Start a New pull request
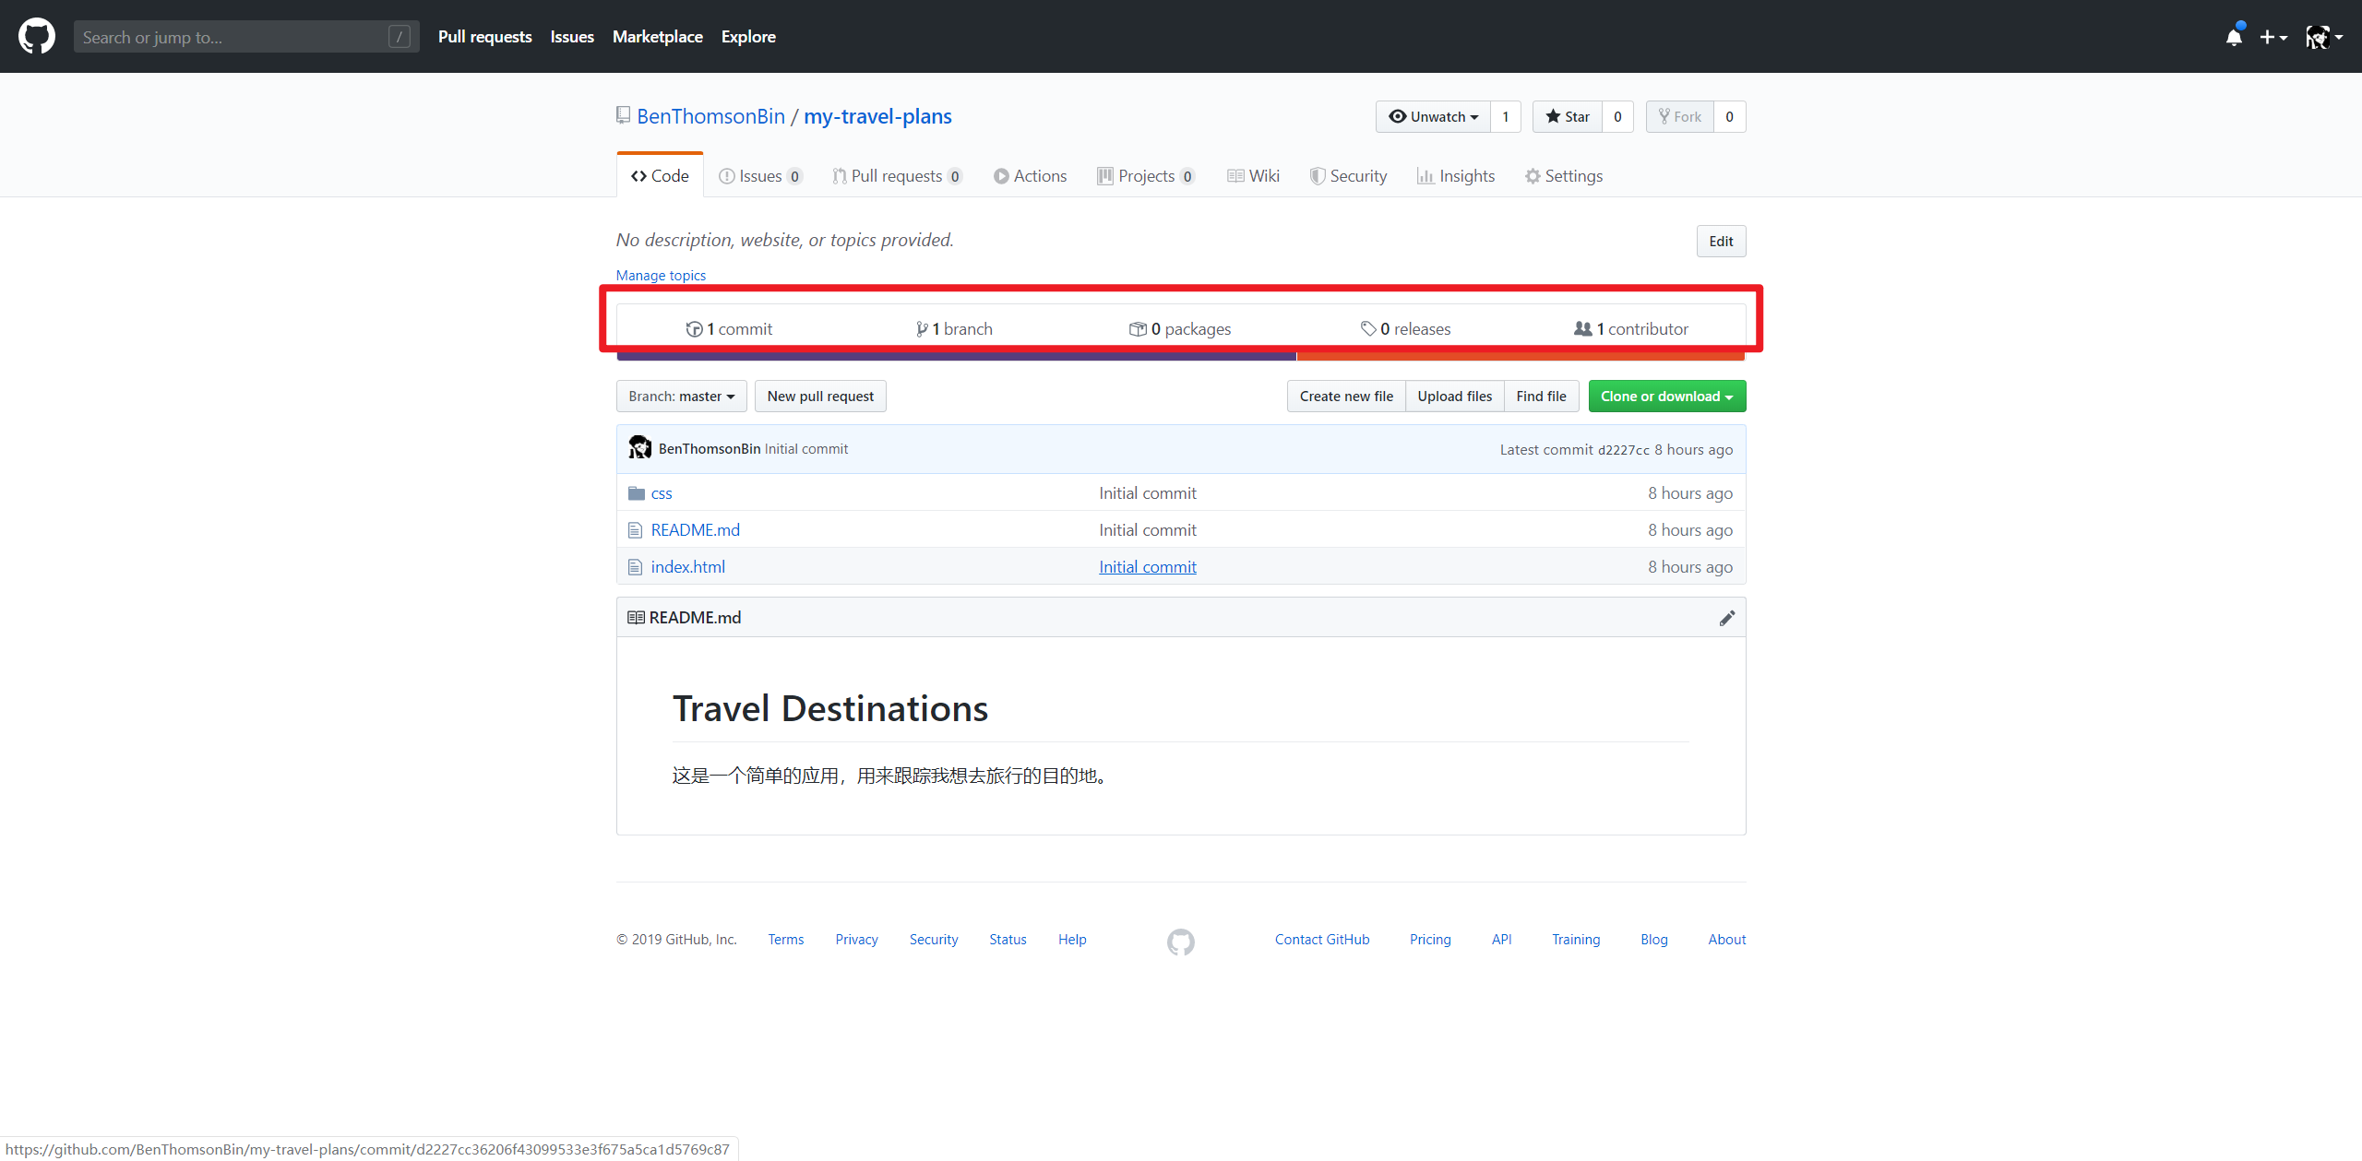 (820, 396)
